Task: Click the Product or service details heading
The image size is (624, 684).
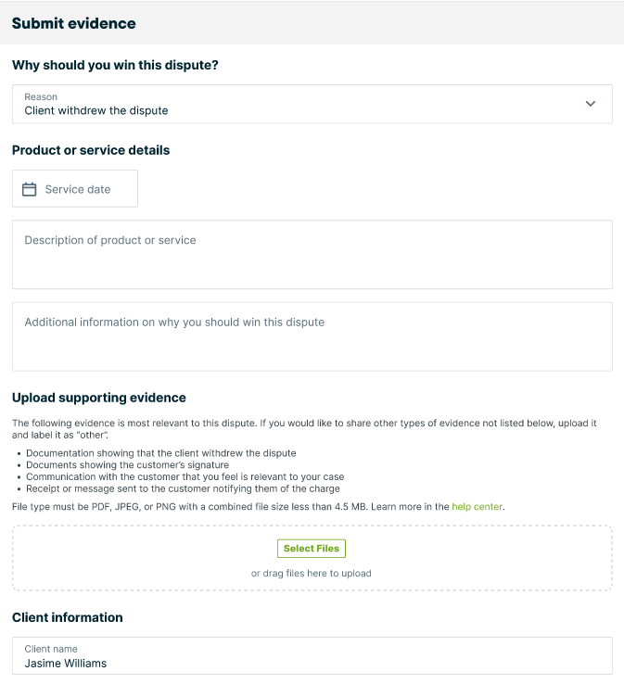Action: pos(91,149)
